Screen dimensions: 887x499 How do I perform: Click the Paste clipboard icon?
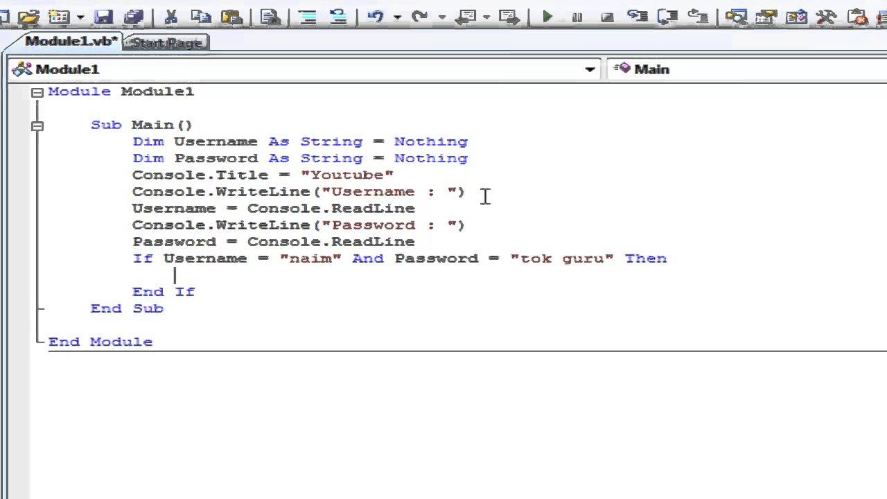[x=231, y=17]
